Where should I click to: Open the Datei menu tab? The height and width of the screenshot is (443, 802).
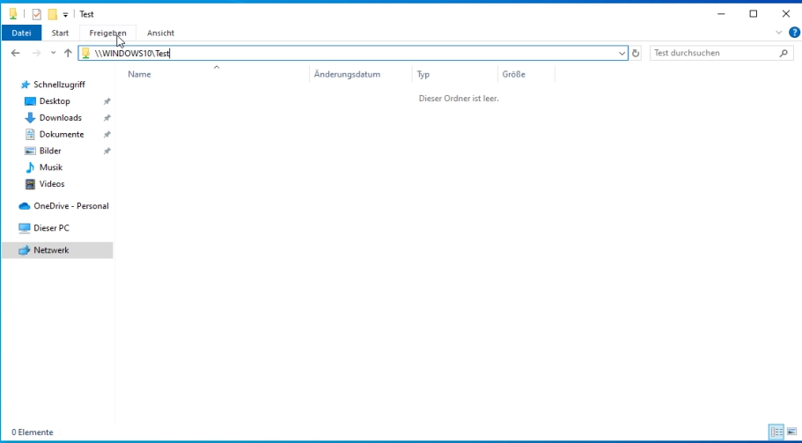click(x=21, y=33)
